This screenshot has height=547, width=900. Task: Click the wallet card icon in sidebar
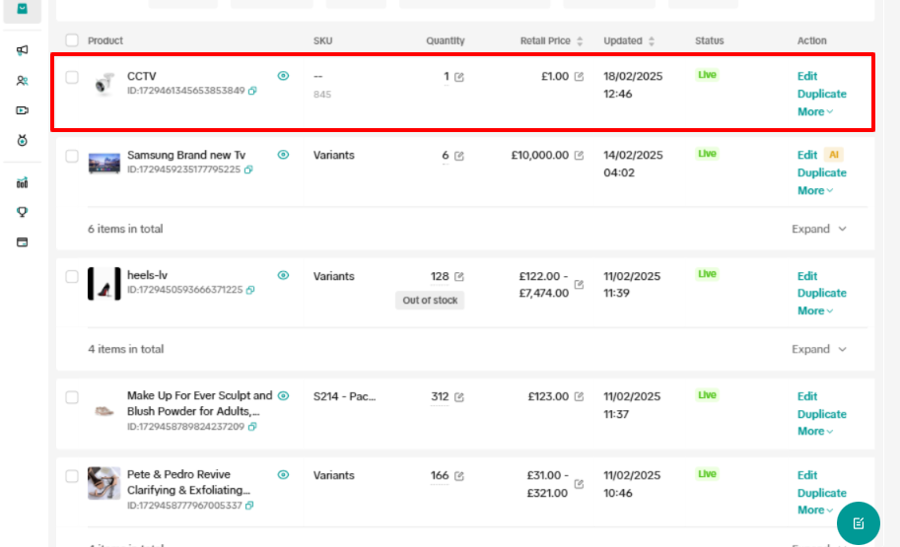coord(22,242)
